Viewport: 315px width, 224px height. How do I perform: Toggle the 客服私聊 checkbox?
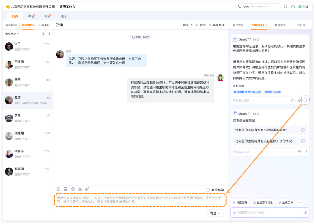coord(208,190)
